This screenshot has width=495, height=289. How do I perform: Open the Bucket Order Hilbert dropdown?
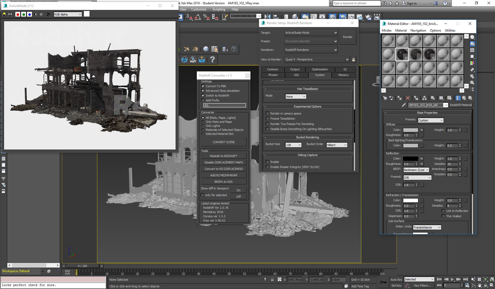pos(337,145)
